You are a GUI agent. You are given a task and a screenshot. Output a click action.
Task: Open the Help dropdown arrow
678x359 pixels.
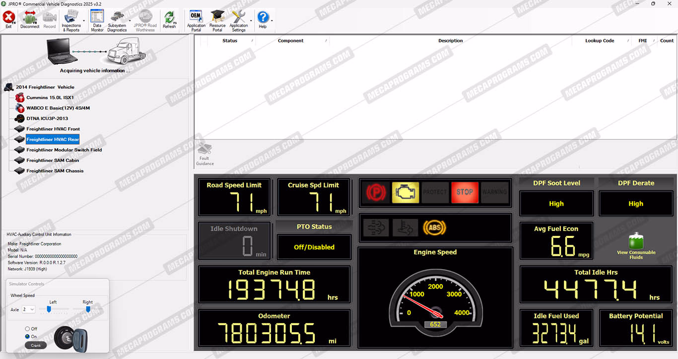(272, 21)
